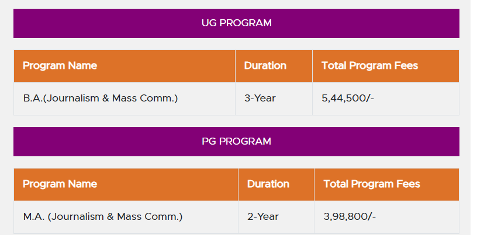Viewport: 477px width, 235px height.
Task: Click the 3,98,800/- fee amount
Action: 350,217
